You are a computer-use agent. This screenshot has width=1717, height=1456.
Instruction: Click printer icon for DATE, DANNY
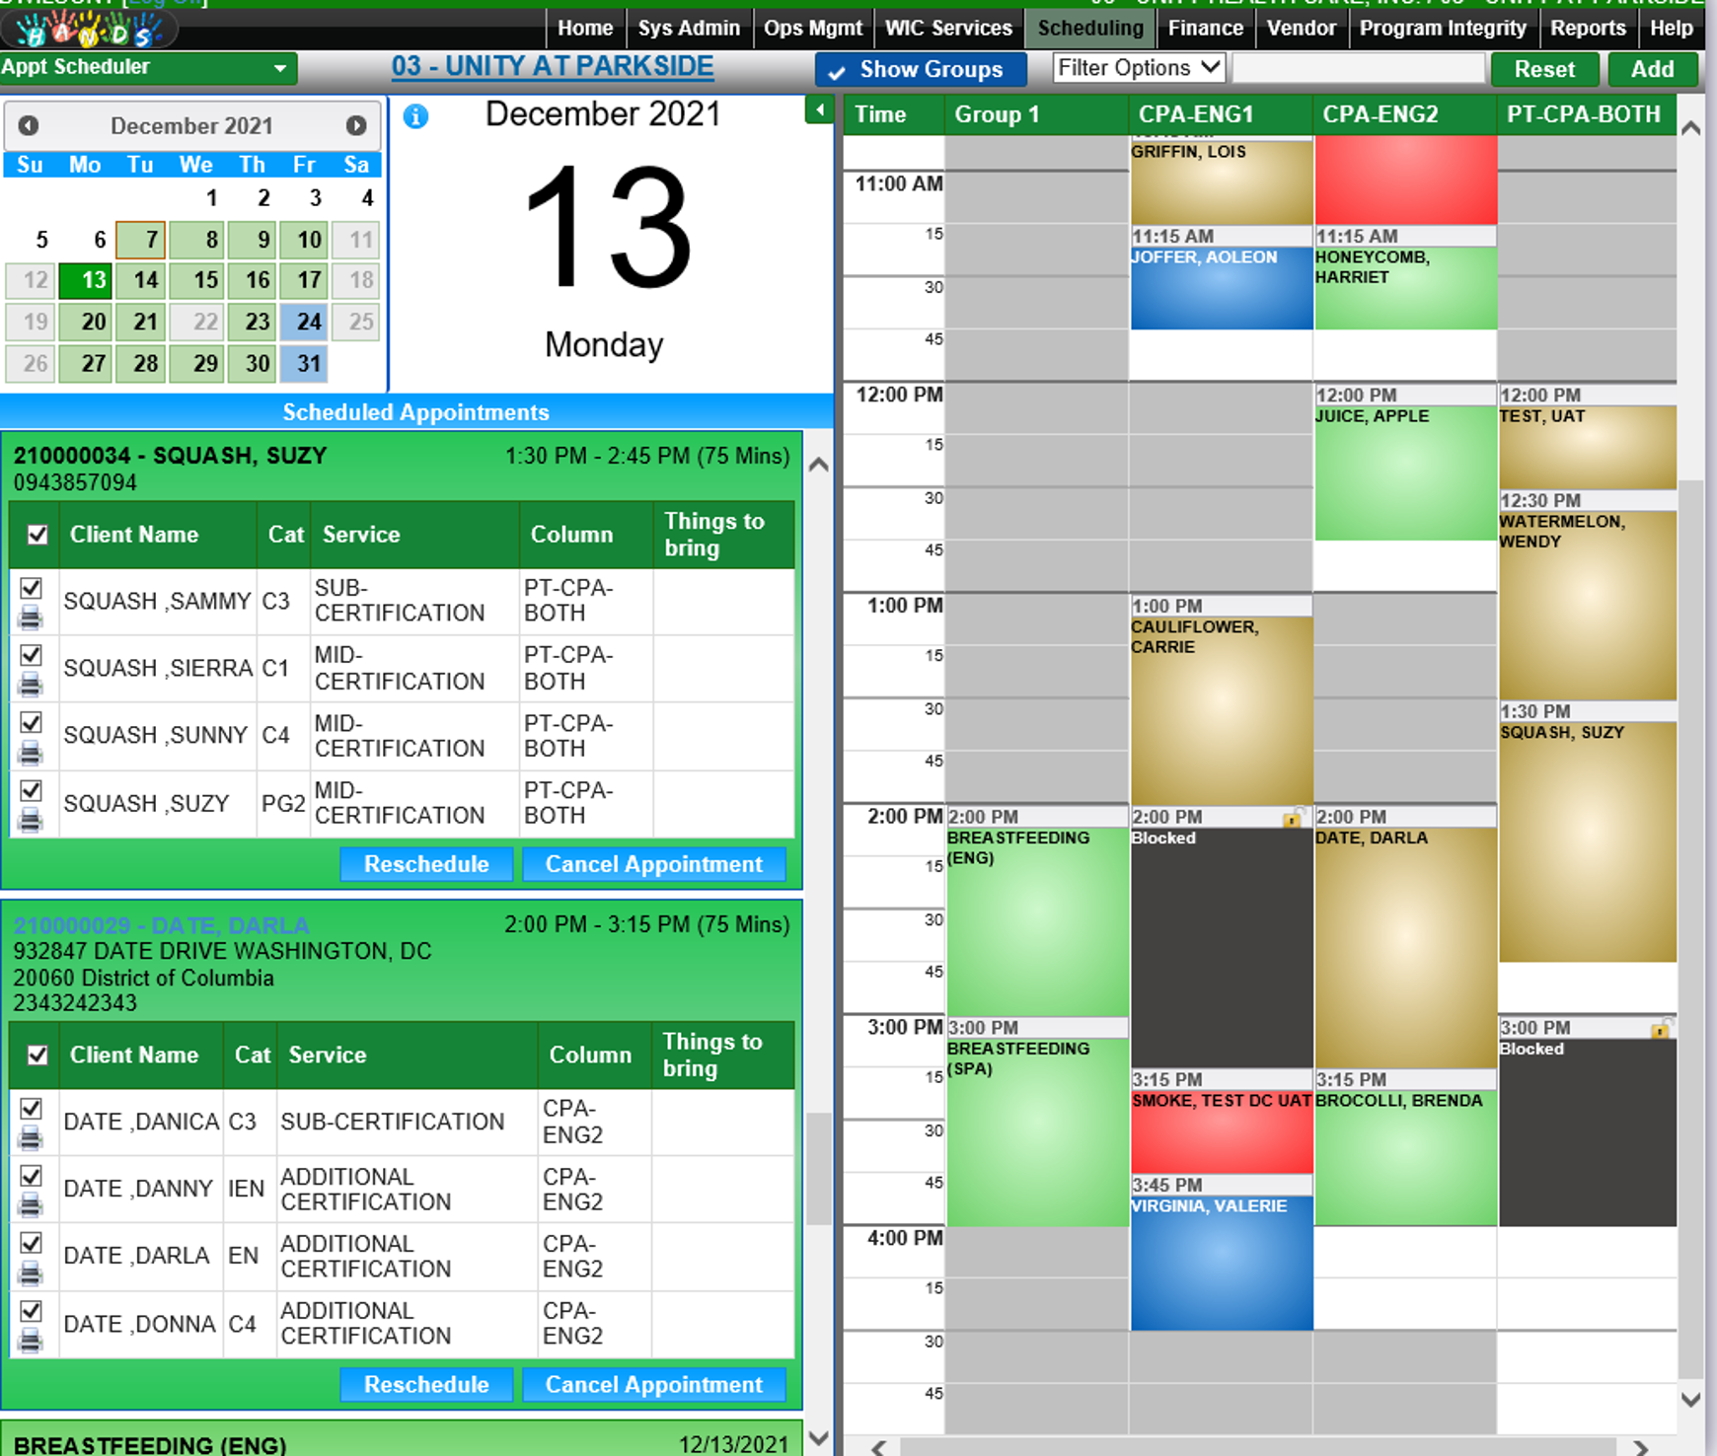[x=31, y=1205]
